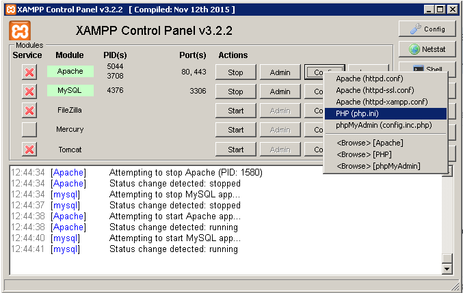Open the Apache Admin page
The width and height of the screenshot is (463, 293).
click(x=280, y=72)
